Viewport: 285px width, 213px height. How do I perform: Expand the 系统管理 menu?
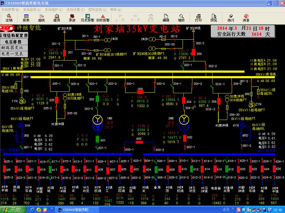coord(10,10)
